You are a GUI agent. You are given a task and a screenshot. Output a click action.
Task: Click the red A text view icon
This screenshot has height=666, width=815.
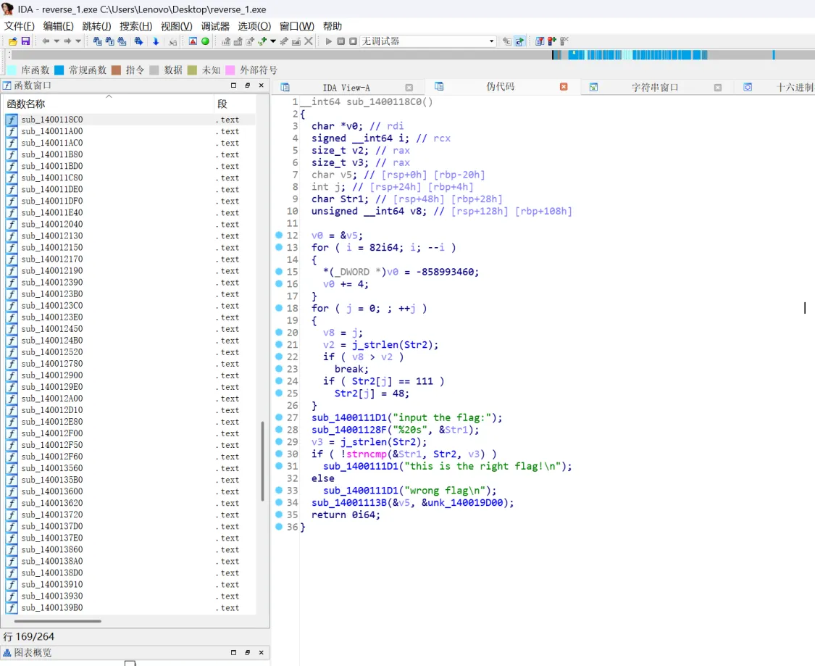(x=193, y=41)
